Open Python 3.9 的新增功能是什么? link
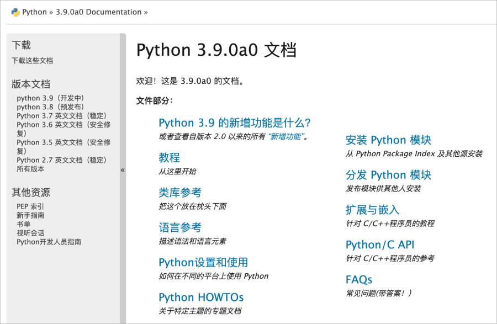 point(235,123)
